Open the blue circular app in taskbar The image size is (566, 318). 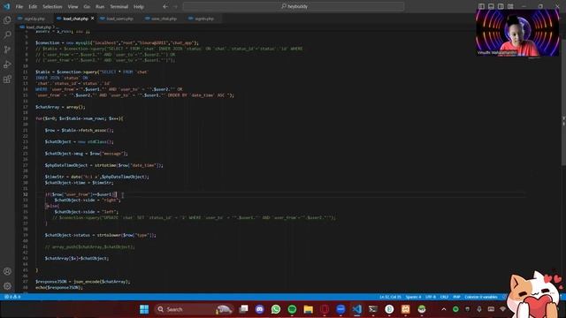(x=340, y=309)
